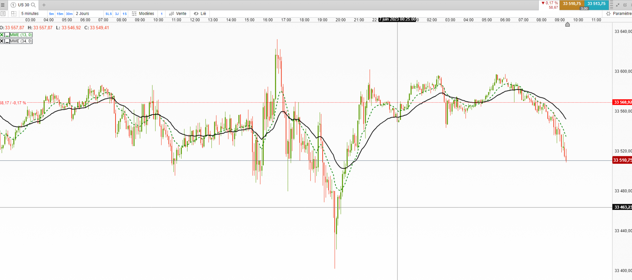Click the red 33 568,92 price tag
Viewport: 632px width, 280px height.
point(622,102)
